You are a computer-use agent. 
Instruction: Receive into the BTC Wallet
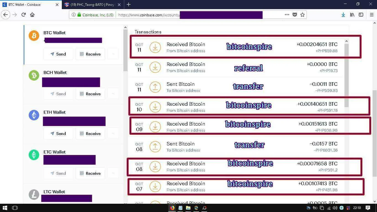point(90,54)
